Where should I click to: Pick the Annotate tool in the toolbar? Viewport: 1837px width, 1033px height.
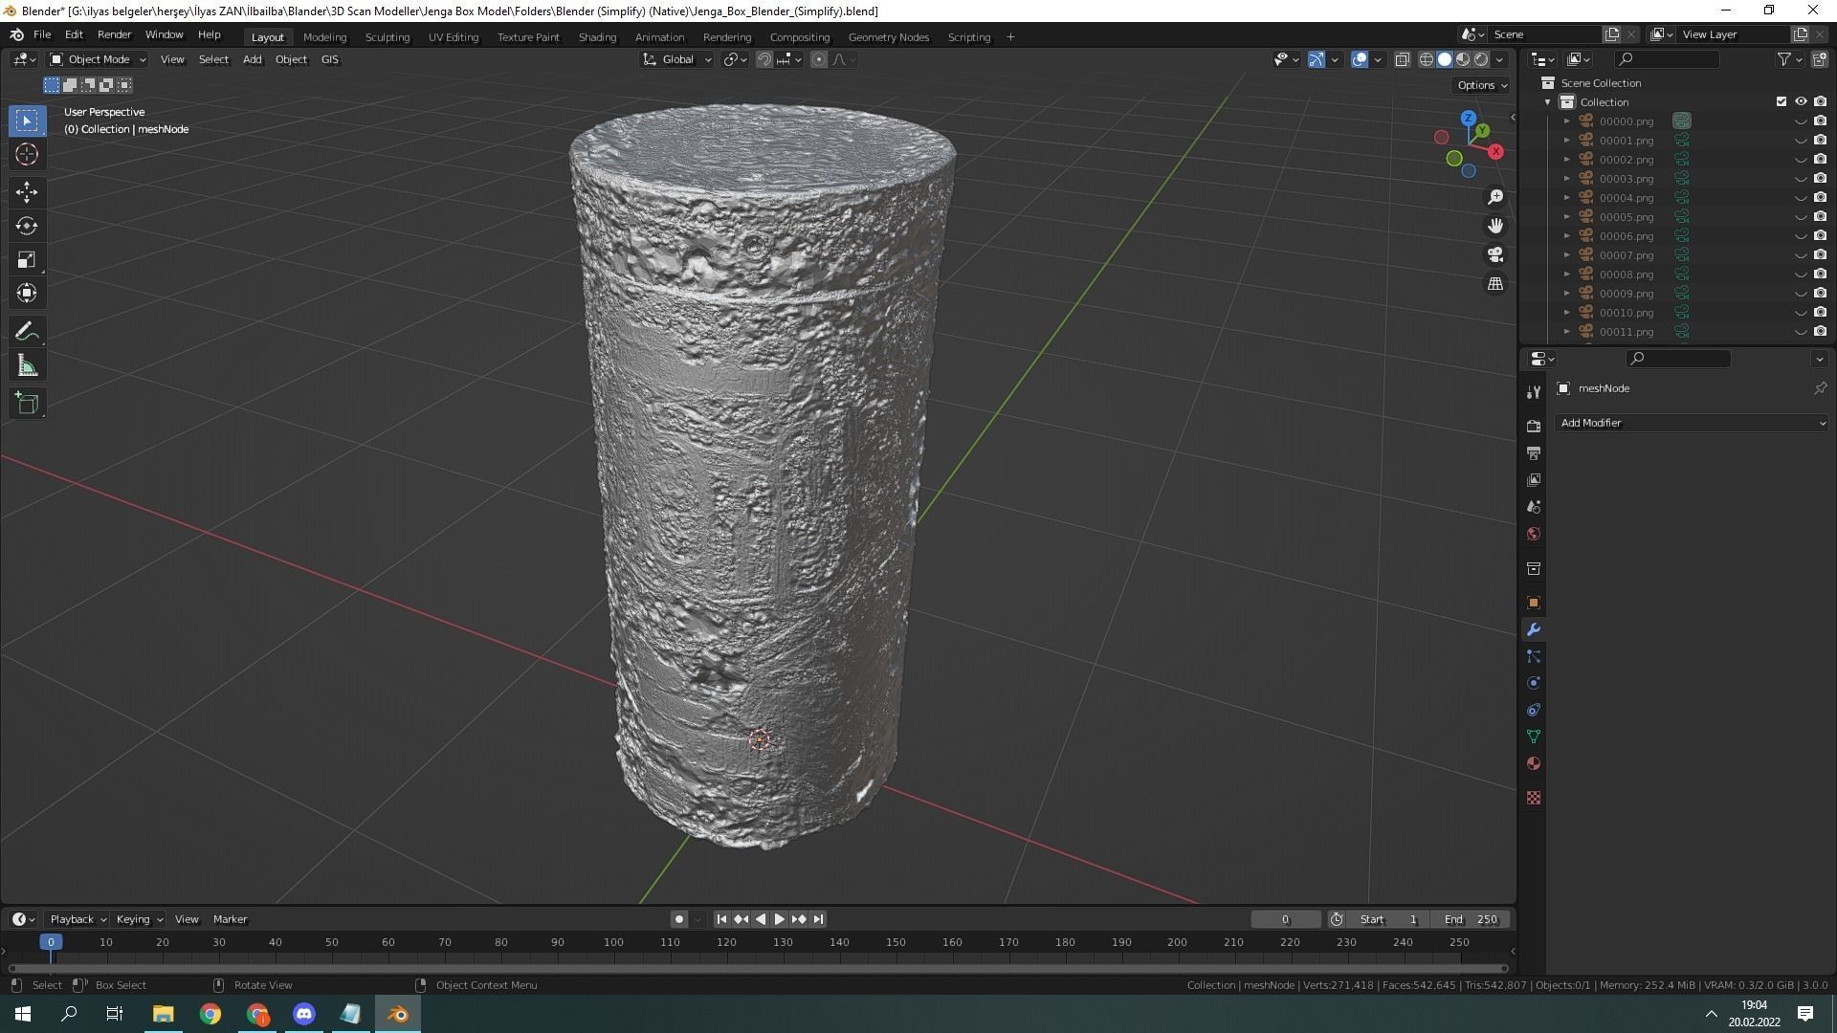point(27,330)
